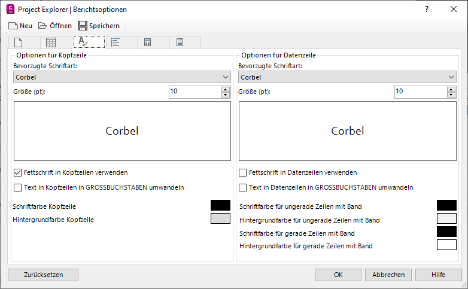The image size is (468, 289).
Task: Disable Fettschrift in Kopfzeilen verwenden
Action: coord(17,172)
